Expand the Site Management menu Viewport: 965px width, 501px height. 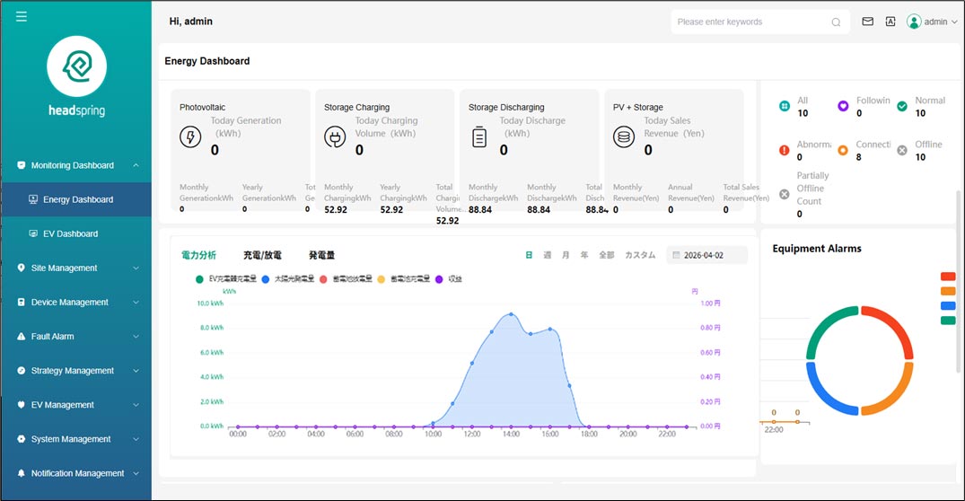tap(76, 268)
